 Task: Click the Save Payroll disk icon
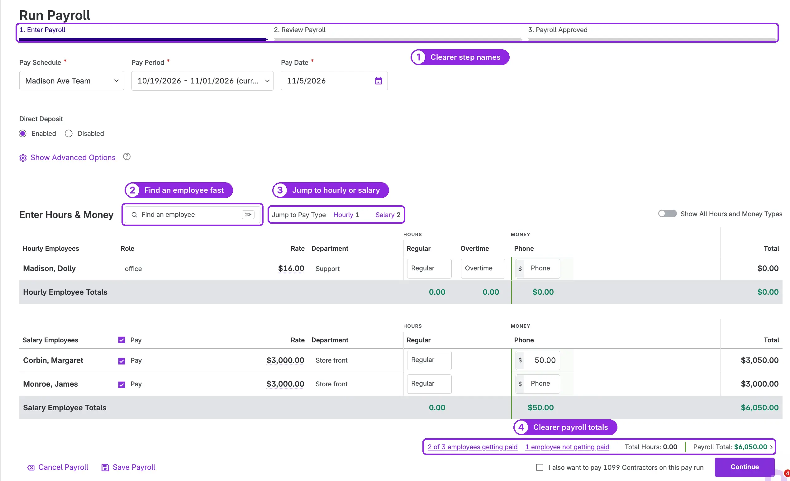click(x=105, y=468)
